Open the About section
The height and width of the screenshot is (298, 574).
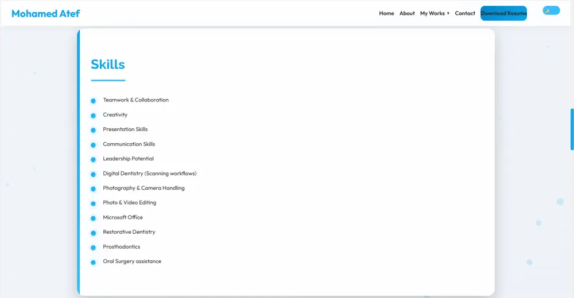coord(407,13)
